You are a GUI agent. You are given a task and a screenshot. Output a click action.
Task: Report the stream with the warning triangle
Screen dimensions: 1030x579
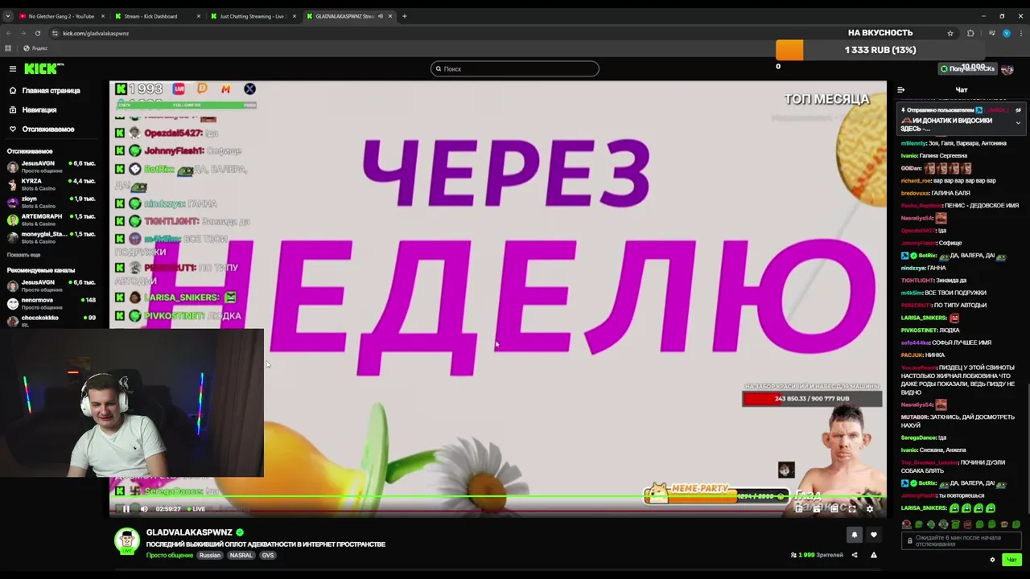point(873,555)
